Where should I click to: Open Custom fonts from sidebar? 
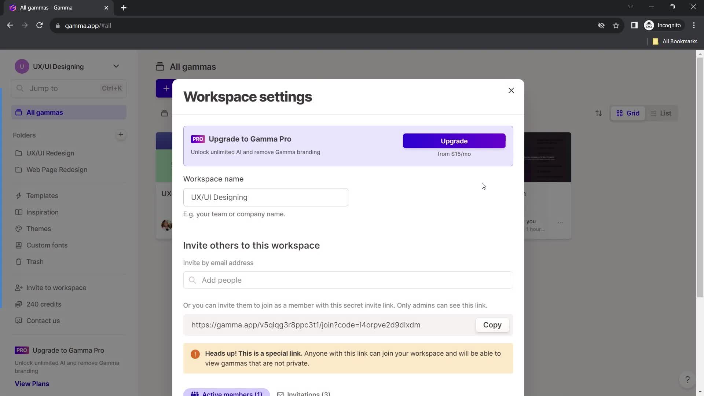click(x=47, y=245)
